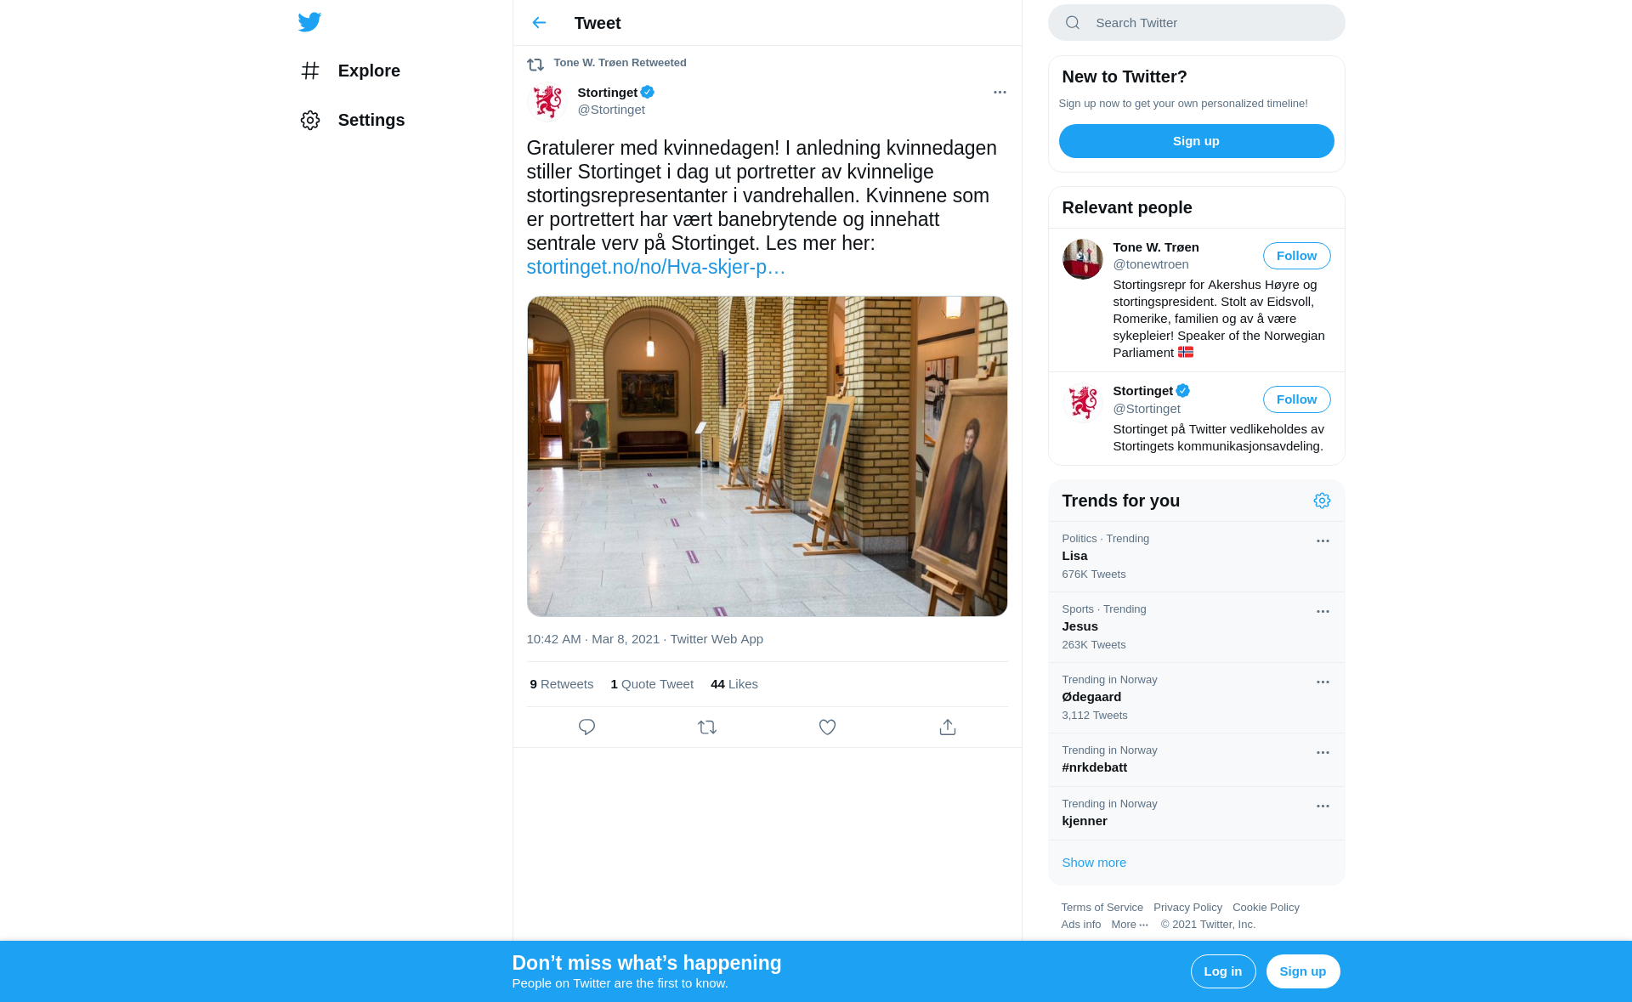
Task: Reply to the tweet via speech bubble icon
Action: point(586,727)
